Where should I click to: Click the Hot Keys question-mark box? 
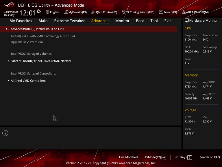click(x=190, y=157)
